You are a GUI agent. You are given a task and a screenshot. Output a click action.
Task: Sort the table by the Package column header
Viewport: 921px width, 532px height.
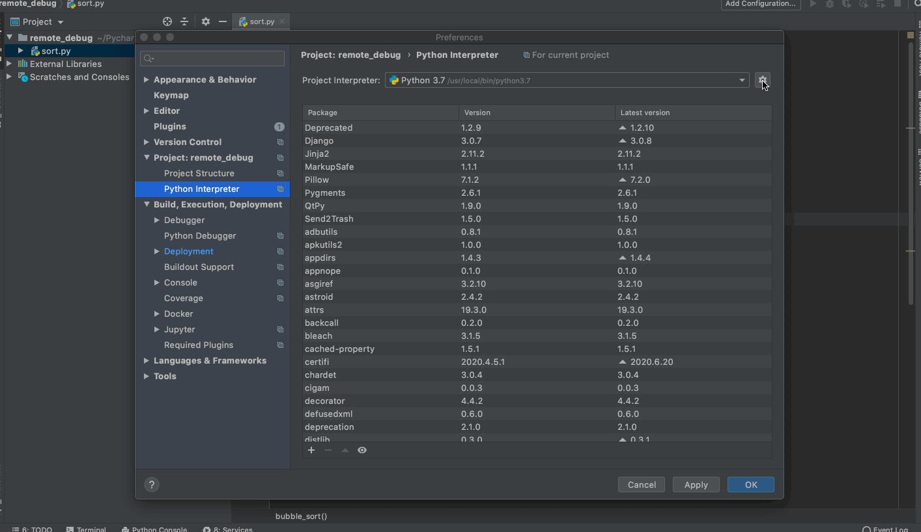(381, 113)
